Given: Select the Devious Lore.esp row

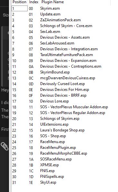Looking at the screenshot, I should click(x=54, y=101).
